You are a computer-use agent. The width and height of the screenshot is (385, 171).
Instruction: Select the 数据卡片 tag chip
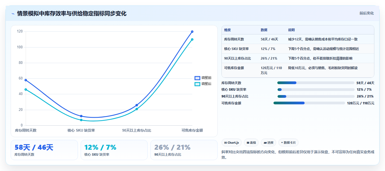pyautogui.click(x=288, y=143)
